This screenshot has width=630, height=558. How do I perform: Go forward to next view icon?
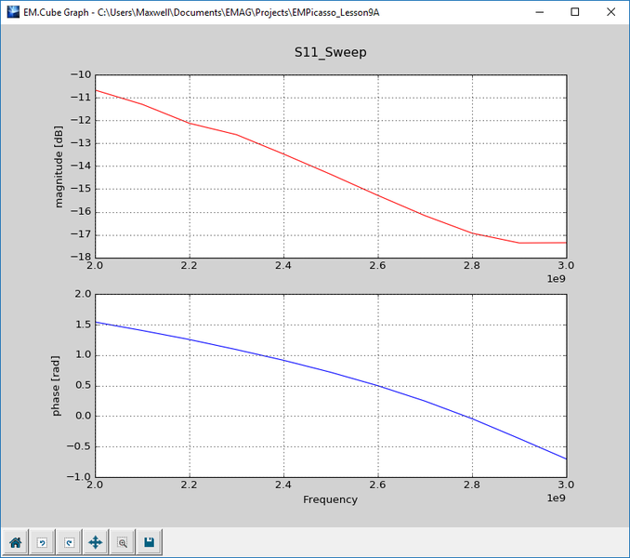(69, 542)
